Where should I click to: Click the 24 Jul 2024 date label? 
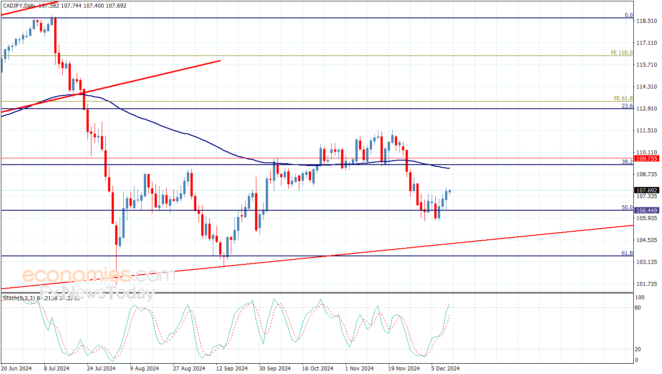pyautogui.click(x=101, y=369)
